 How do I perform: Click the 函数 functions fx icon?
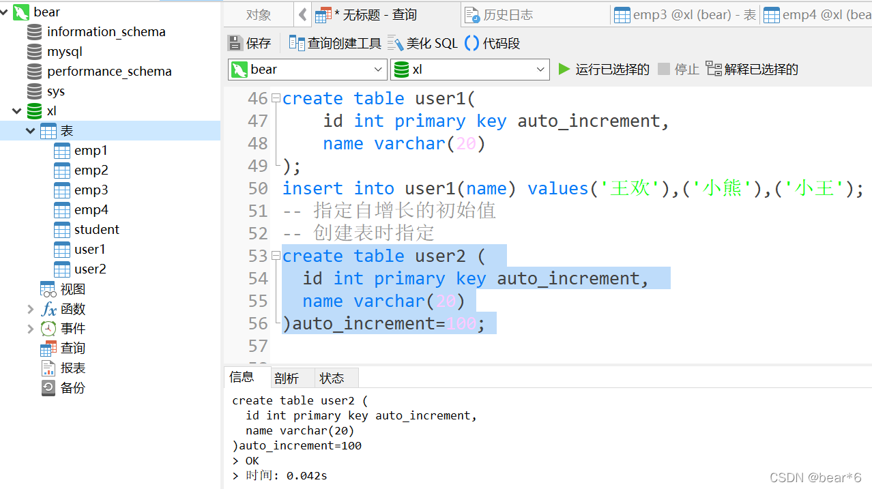(x=48, y=309)
